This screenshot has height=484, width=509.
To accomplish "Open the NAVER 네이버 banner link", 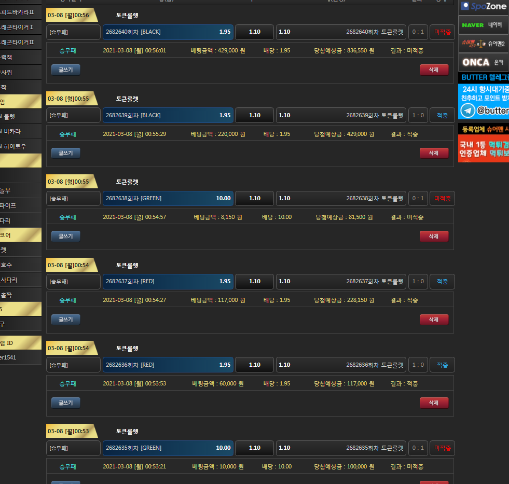I will point(484,25).
